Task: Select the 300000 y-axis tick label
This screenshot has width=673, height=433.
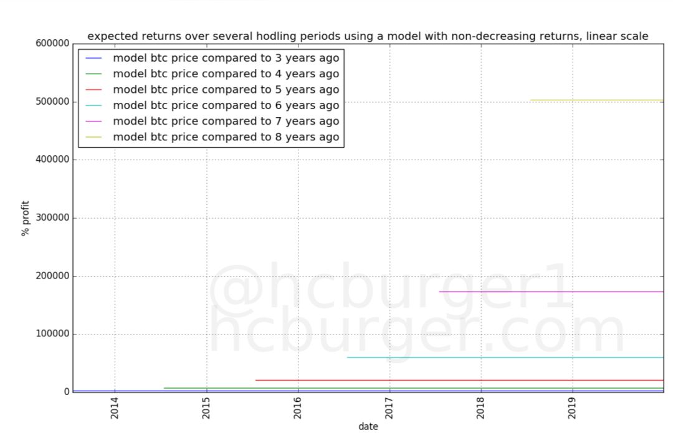Action: (52, 218)
